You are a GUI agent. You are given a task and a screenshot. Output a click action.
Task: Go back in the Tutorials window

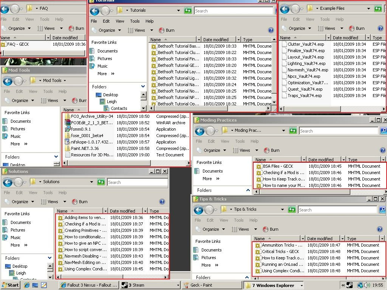click(x=94, y=11)
